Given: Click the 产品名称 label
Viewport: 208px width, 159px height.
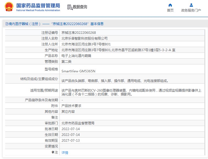Looking at the screenshot, I should coord(51,56).
